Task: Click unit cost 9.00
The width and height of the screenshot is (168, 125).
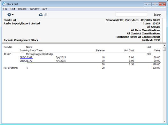Action: click(x=131, y=61)
